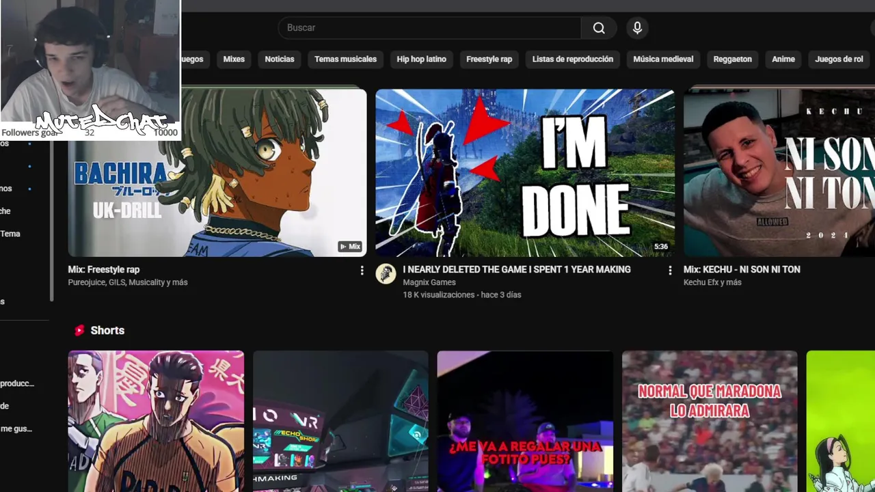Image resolution: width=875 pixels, height=492 pixels.
Task: Start voice search with microphone icon
Action: [x=637, y=28]
